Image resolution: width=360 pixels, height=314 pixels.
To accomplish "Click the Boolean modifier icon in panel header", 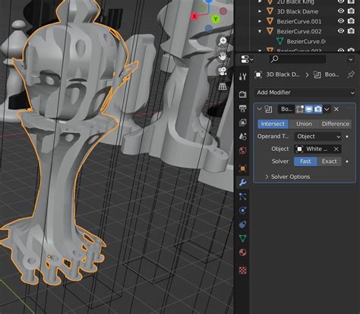I will [268, 109].
